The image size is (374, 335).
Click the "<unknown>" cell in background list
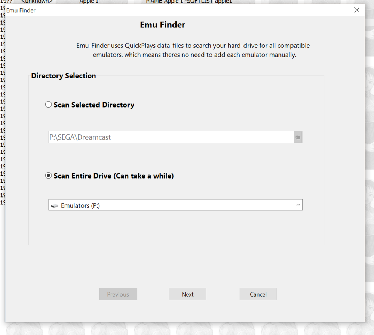pyautogui.click(x=37, y=2)
